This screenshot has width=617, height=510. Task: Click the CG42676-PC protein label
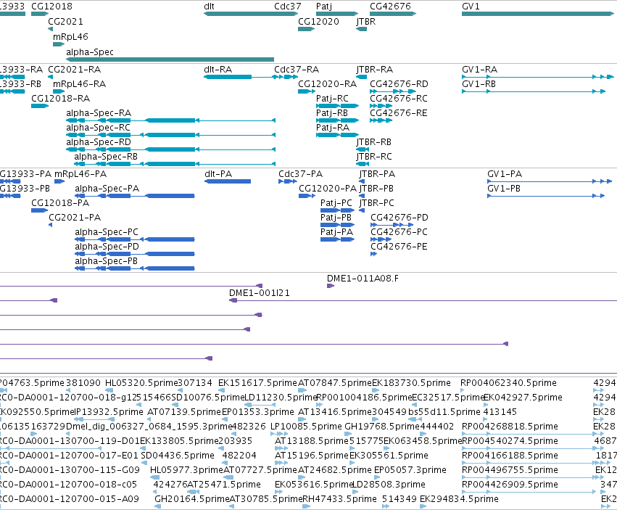click(399, 232)
